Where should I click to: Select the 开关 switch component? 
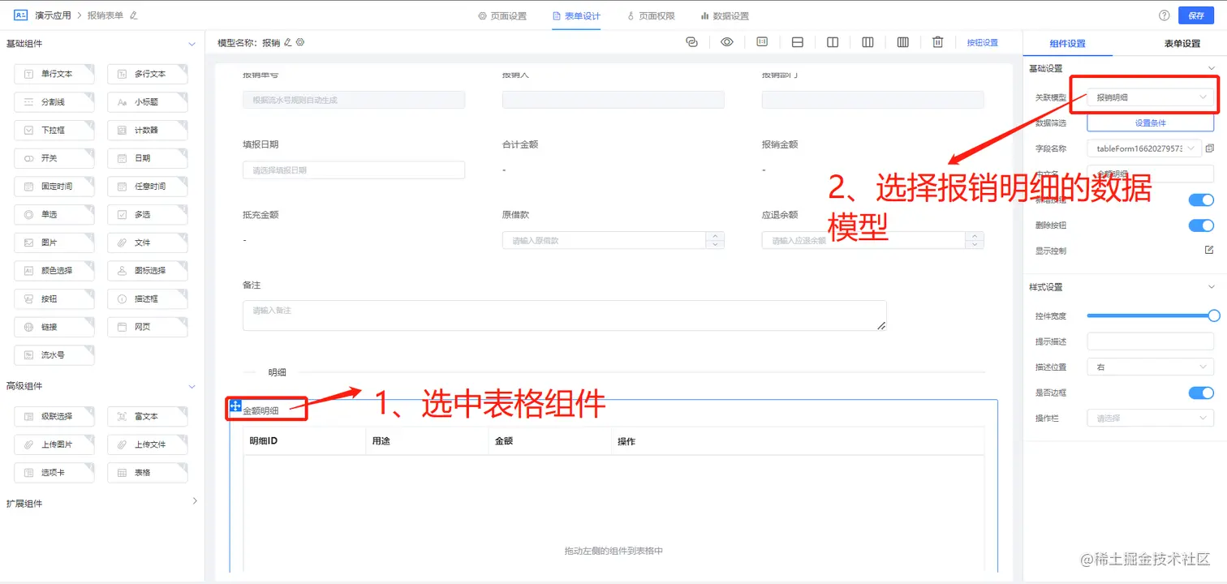click(x=54, y=158)
